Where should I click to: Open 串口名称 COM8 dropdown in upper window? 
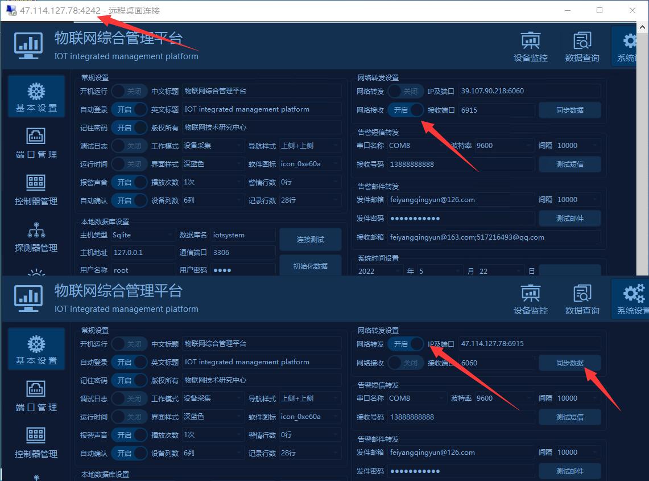416,146
